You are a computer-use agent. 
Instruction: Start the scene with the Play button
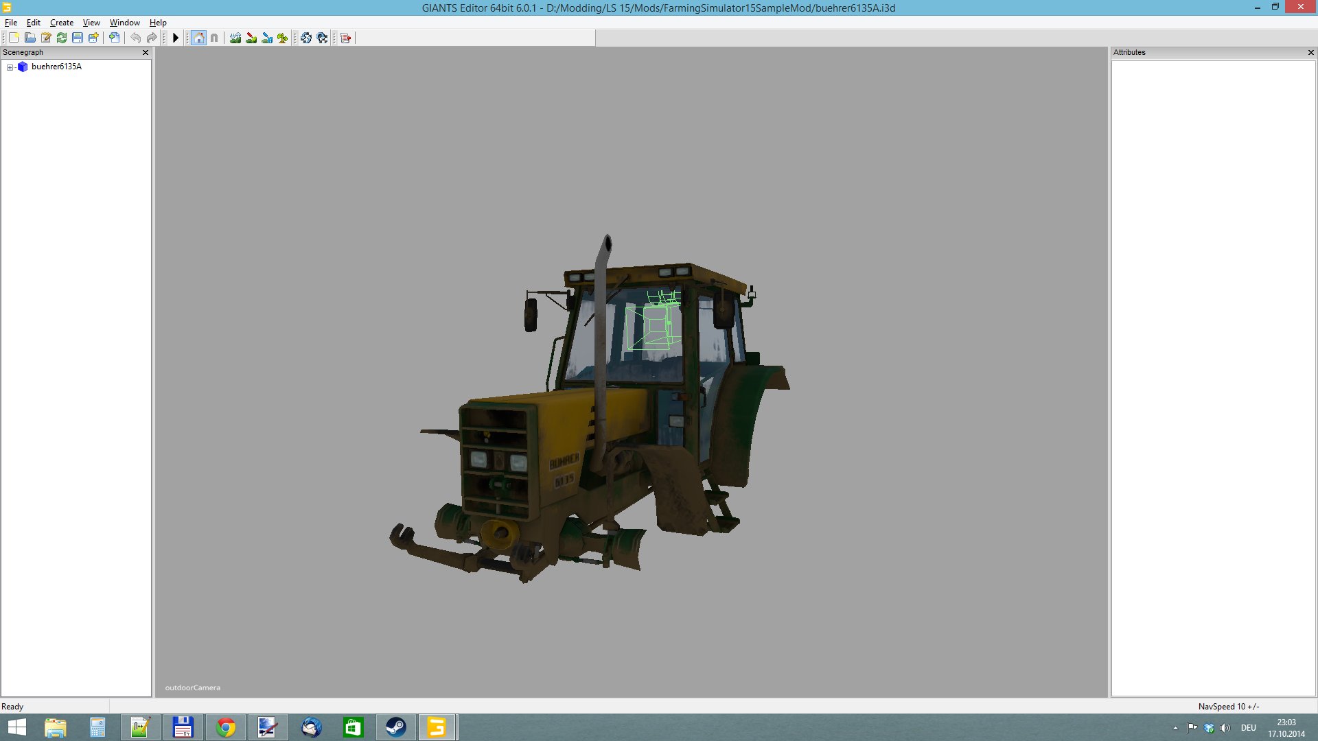pyautogui.click(x=176, y=38)
